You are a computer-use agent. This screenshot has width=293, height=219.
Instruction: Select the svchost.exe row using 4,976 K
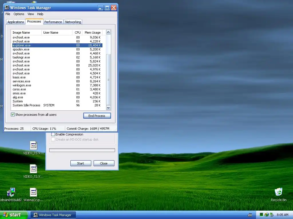57,70
